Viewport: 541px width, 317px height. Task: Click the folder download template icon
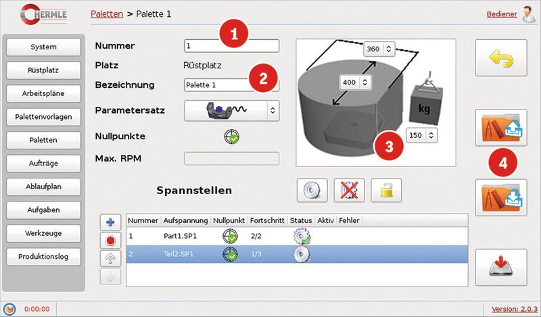pyautogui.click(x=501, y=197)
